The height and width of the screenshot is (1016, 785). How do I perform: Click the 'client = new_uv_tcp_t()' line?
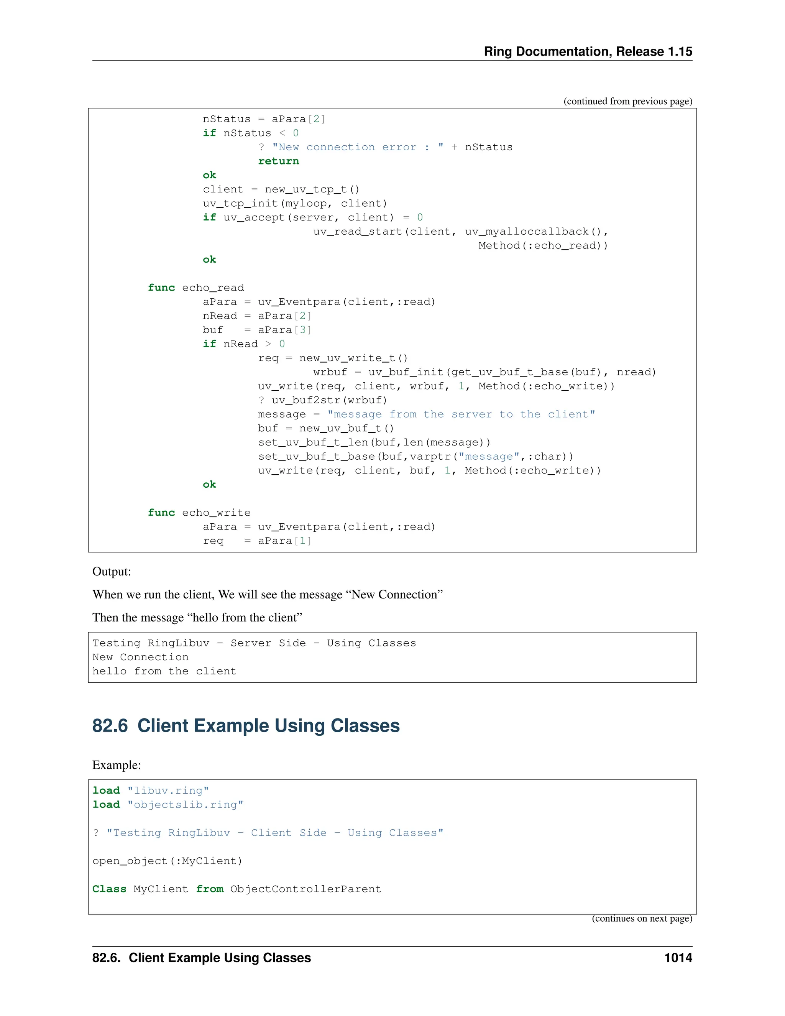pos(281,189)
